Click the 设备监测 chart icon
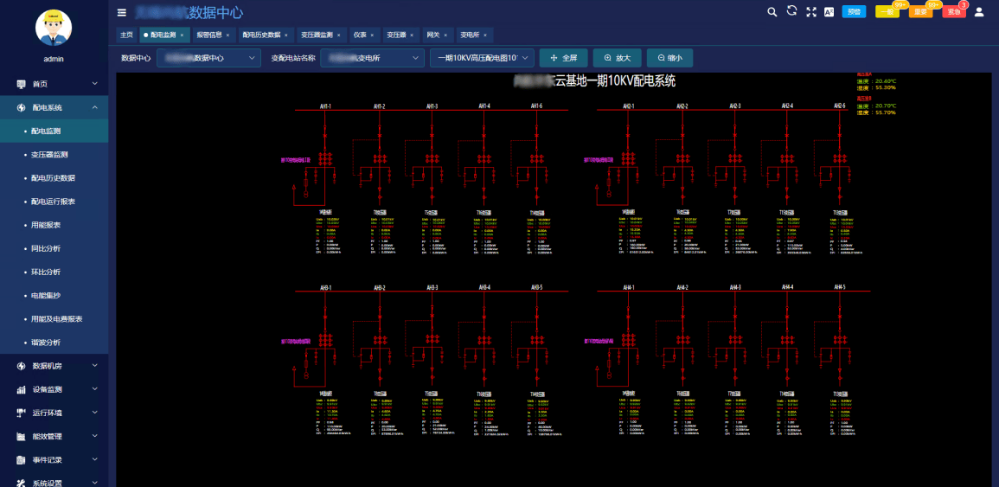The image size is (999, 487). click(21, 389)
